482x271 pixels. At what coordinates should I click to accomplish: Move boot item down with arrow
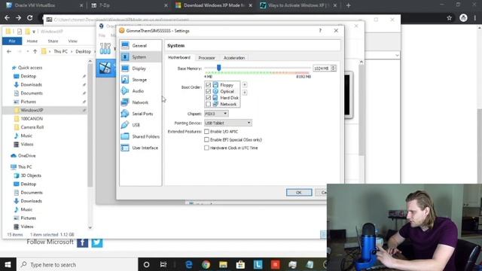pos(245,92)
